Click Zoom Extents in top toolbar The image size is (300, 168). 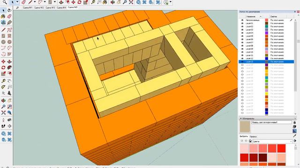131,2
